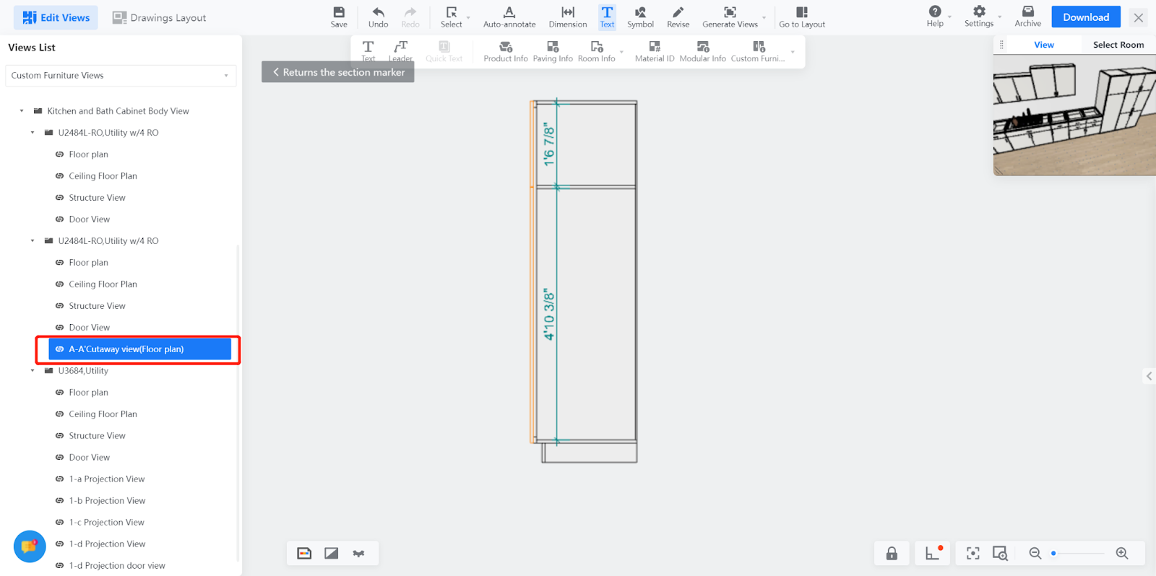Click the Material ID tool
The image size is (1156, 576).
(x=654, y=51)
